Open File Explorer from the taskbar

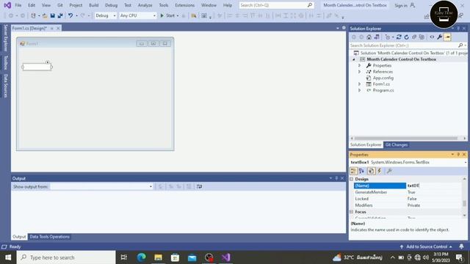point(159,257)
